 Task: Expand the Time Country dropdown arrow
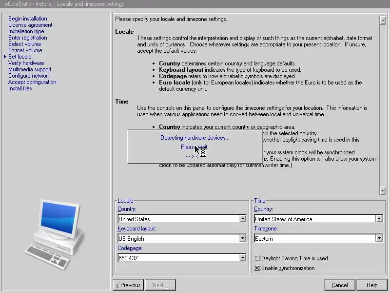click(379, 219)
